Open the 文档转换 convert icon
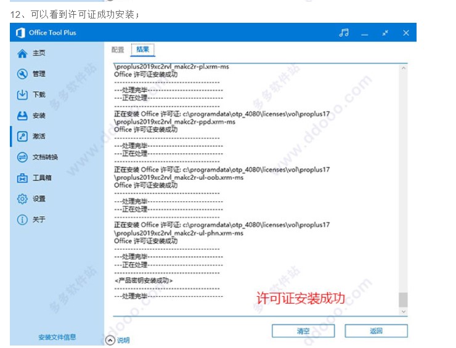The height and width of the screenshot is (348, 456). point(22,157)
